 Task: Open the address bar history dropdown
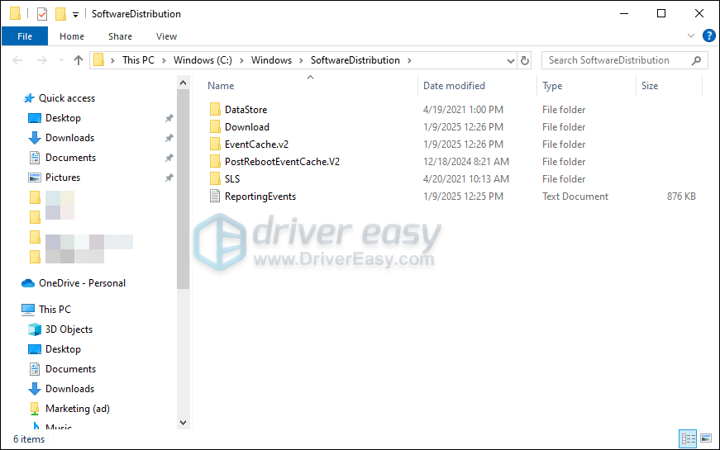click(x=510, y=60)
